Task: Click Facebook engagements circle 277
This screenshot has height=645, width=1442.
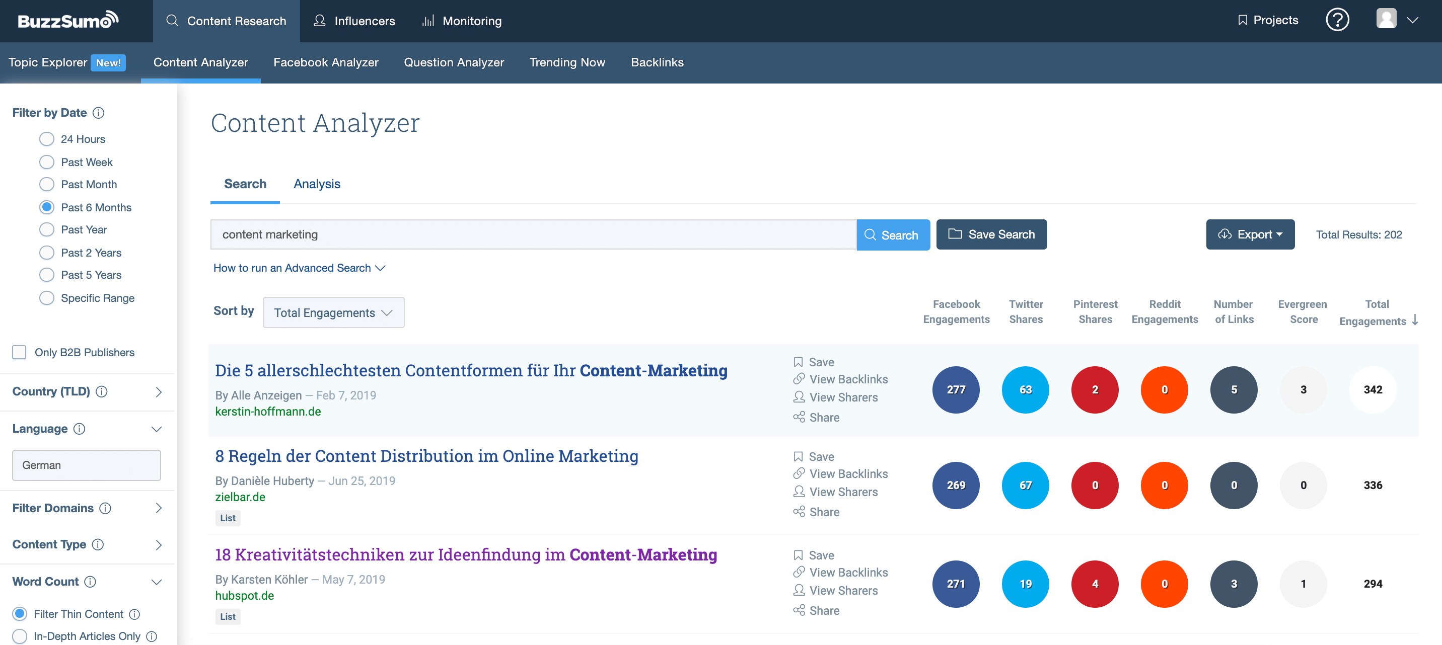Action: (956, 390)
